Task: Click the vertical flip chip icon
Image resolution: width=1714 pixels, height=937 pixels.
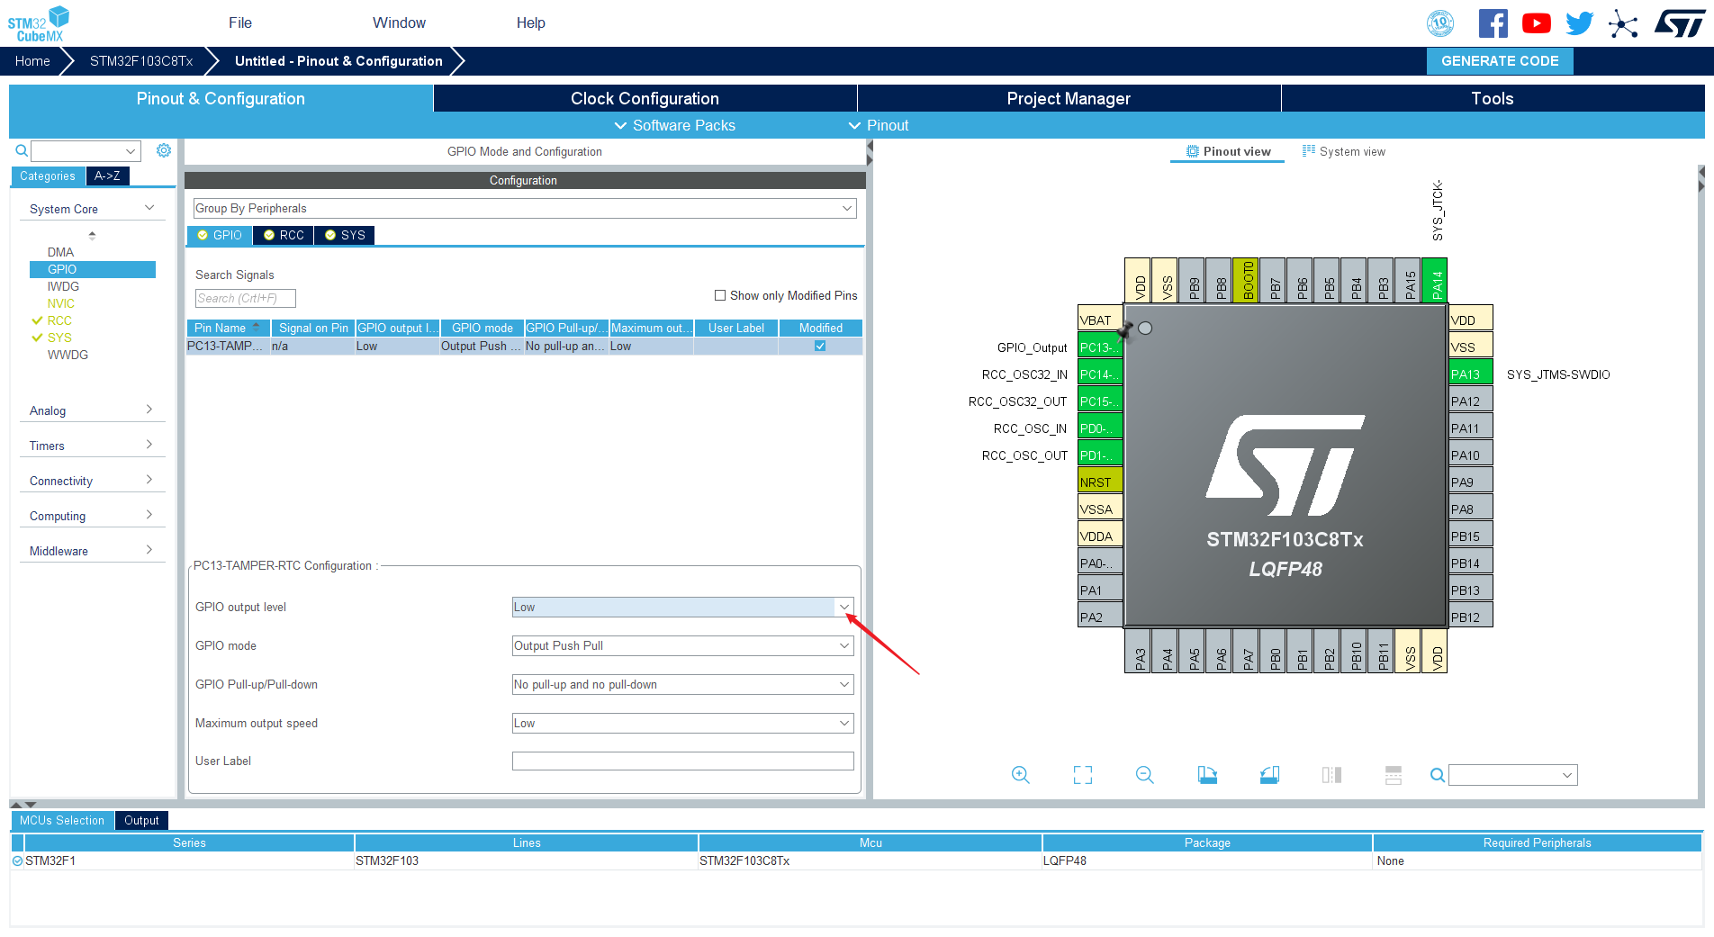Action: tap(1394, 775)
